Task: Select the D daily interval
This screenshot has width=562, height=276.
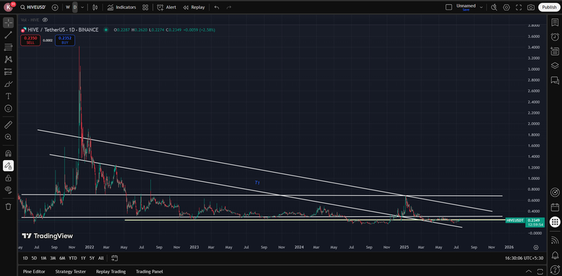Action: pos(75,7)
